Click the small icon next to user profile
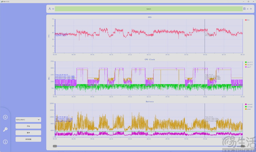 coord(53,9)
